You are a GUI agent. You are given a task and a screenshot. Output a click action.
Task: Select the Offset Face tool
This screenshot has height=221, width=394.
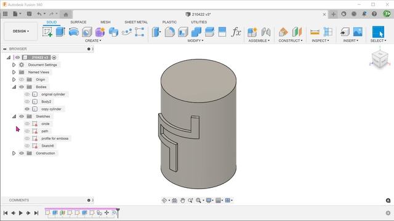tap(209, 32)
